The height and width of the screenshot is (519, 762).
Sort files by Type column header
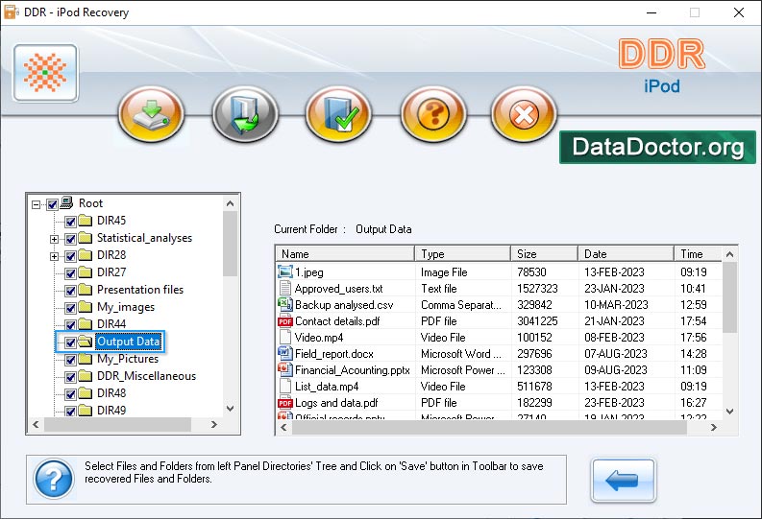tap(462, 253)
